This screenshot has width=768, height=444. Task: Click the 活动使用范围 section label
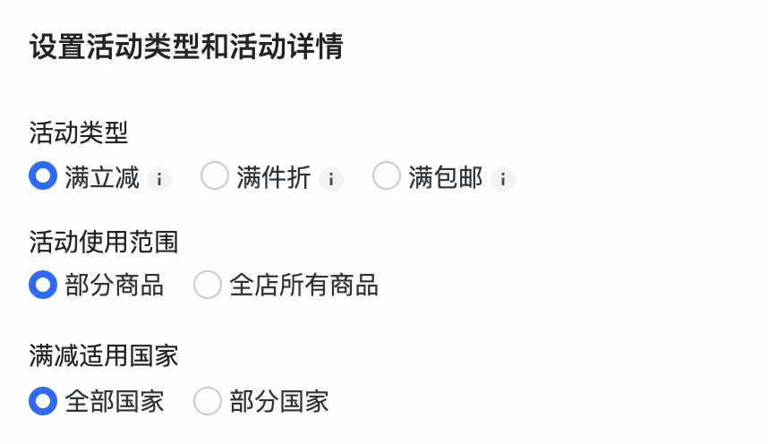click(104, 242)
